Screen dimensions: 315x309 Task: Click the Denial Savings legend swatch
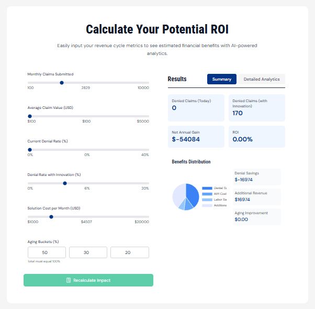point(207,188)
